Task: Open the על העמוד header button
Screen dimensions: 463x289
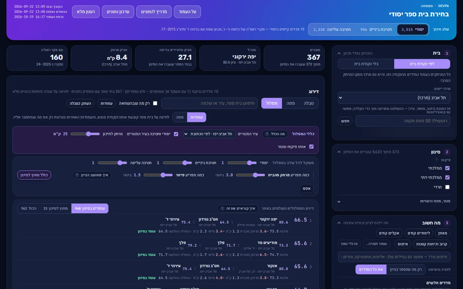Action: click(187, 12)
